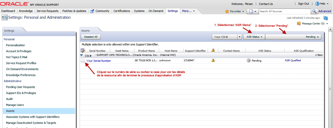Click the refresh page icon
This screenshot has width=333, height=128.
325,18
